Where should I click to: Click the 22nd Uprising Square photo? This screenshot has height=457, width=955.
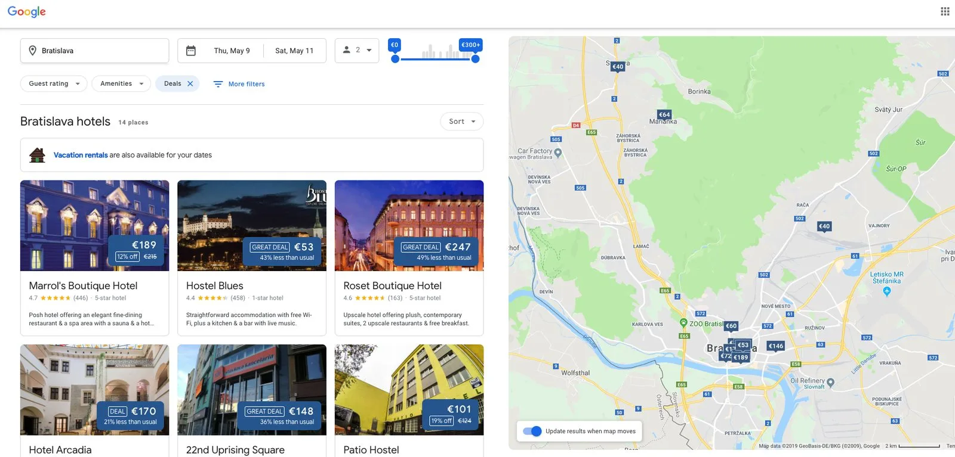coord(252,390)
